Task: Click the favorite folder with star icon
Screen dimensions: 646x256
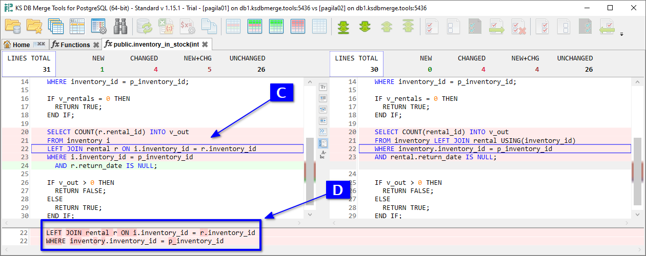Action: (34, 26)
